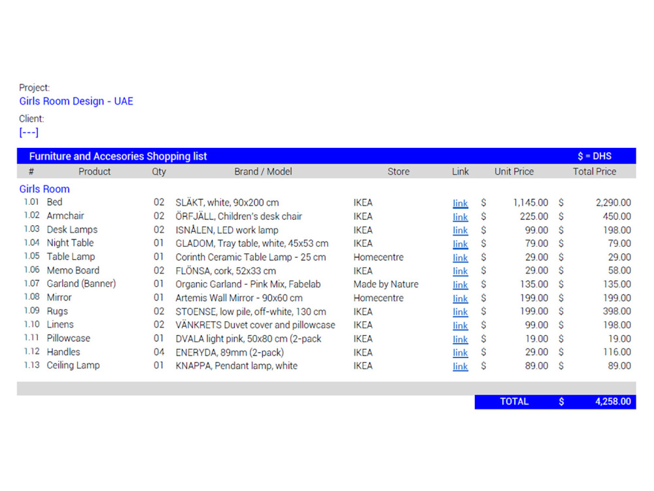Select the GLADOM, Tray table cell

pos(252,244)
